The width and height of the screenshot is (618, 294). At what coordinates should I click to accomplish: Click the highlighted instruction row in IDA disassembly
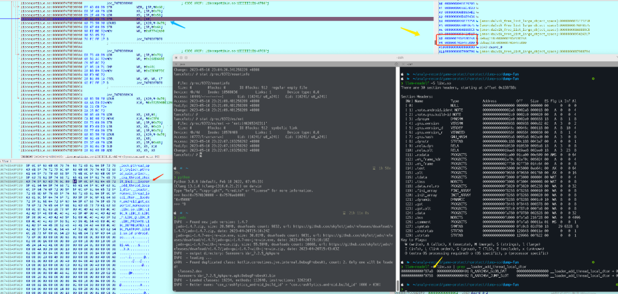[x=227, y=19]
